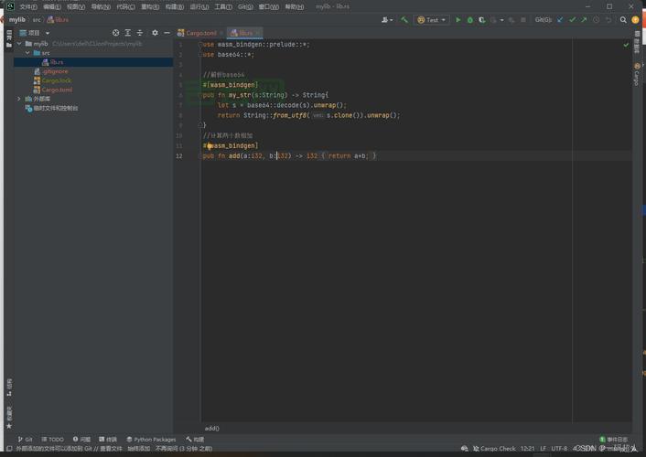Switch to the Cargo.toml editor tab
Image resolution: width=646 pixels, height=457 pixels.
[200, 33]
